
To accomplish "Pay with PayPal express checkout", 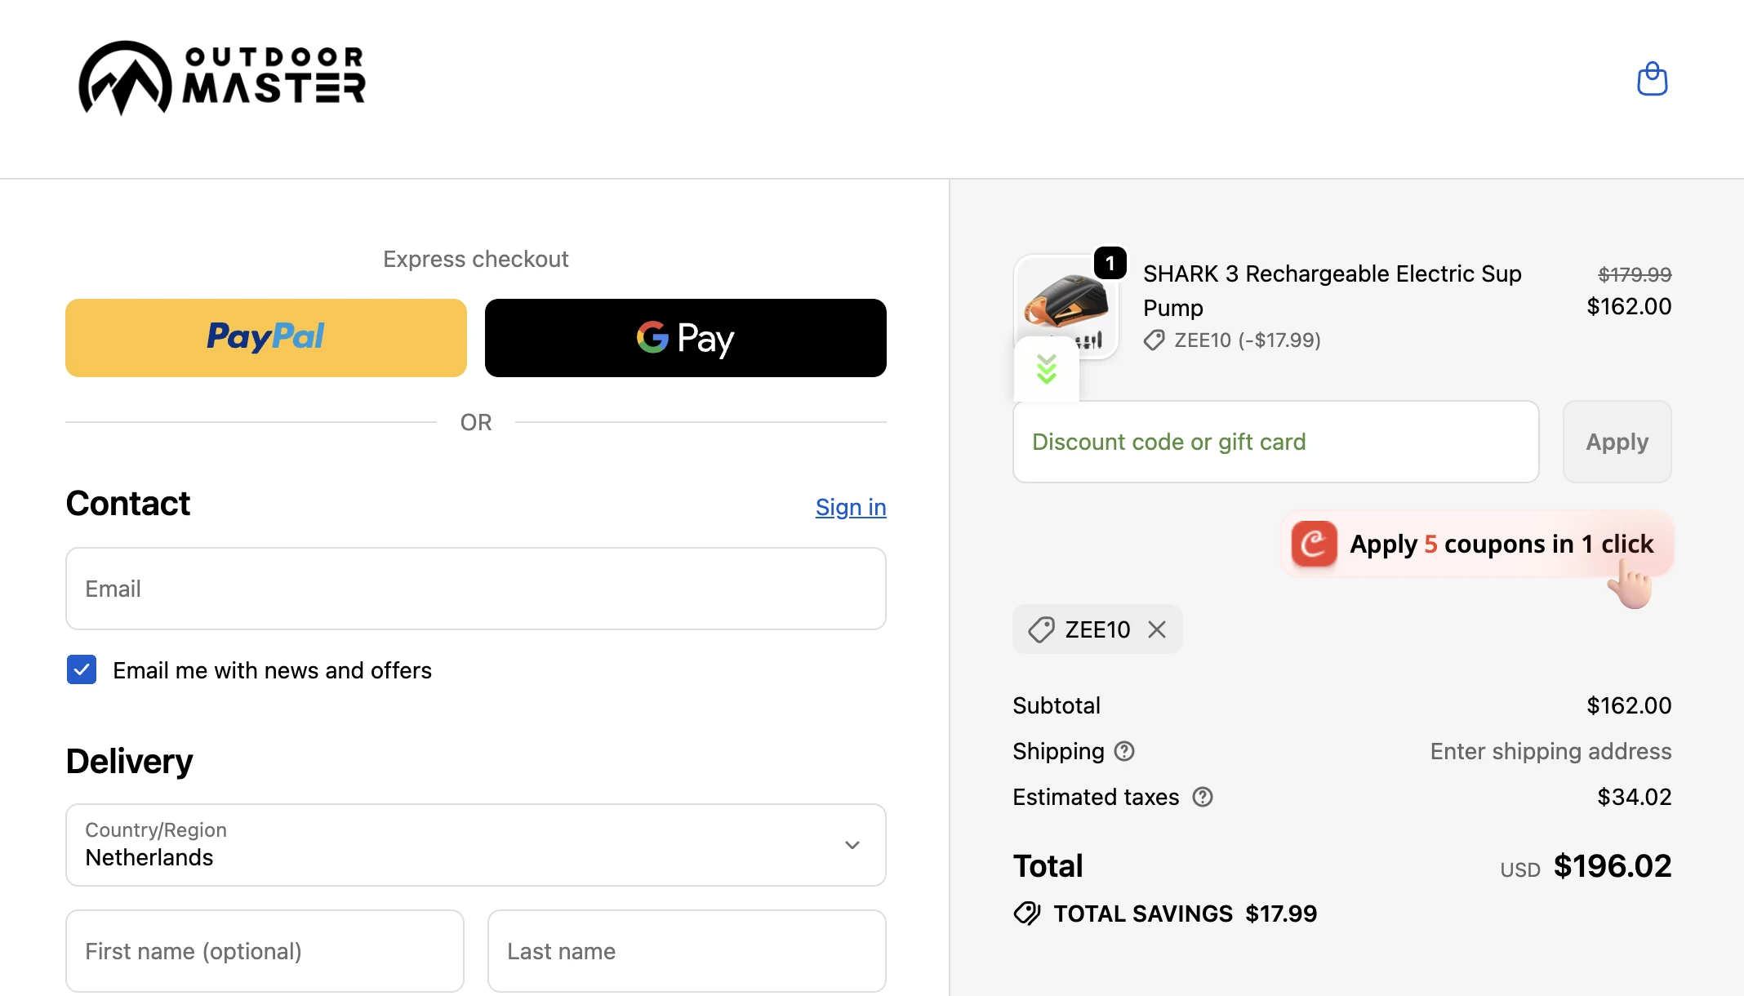I will (266, 338).
